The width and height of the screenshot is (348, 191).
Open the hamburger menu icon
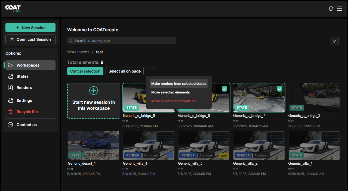click(340, 9)
